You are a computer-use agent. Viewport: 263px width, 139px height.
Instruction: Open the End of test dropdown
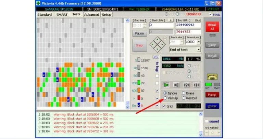(199, 50)
